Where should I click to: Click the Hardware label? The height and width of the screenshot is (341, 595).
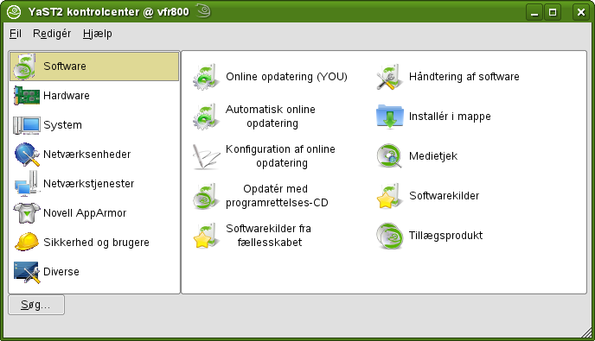pyautogui.click(x=67, y=96)
